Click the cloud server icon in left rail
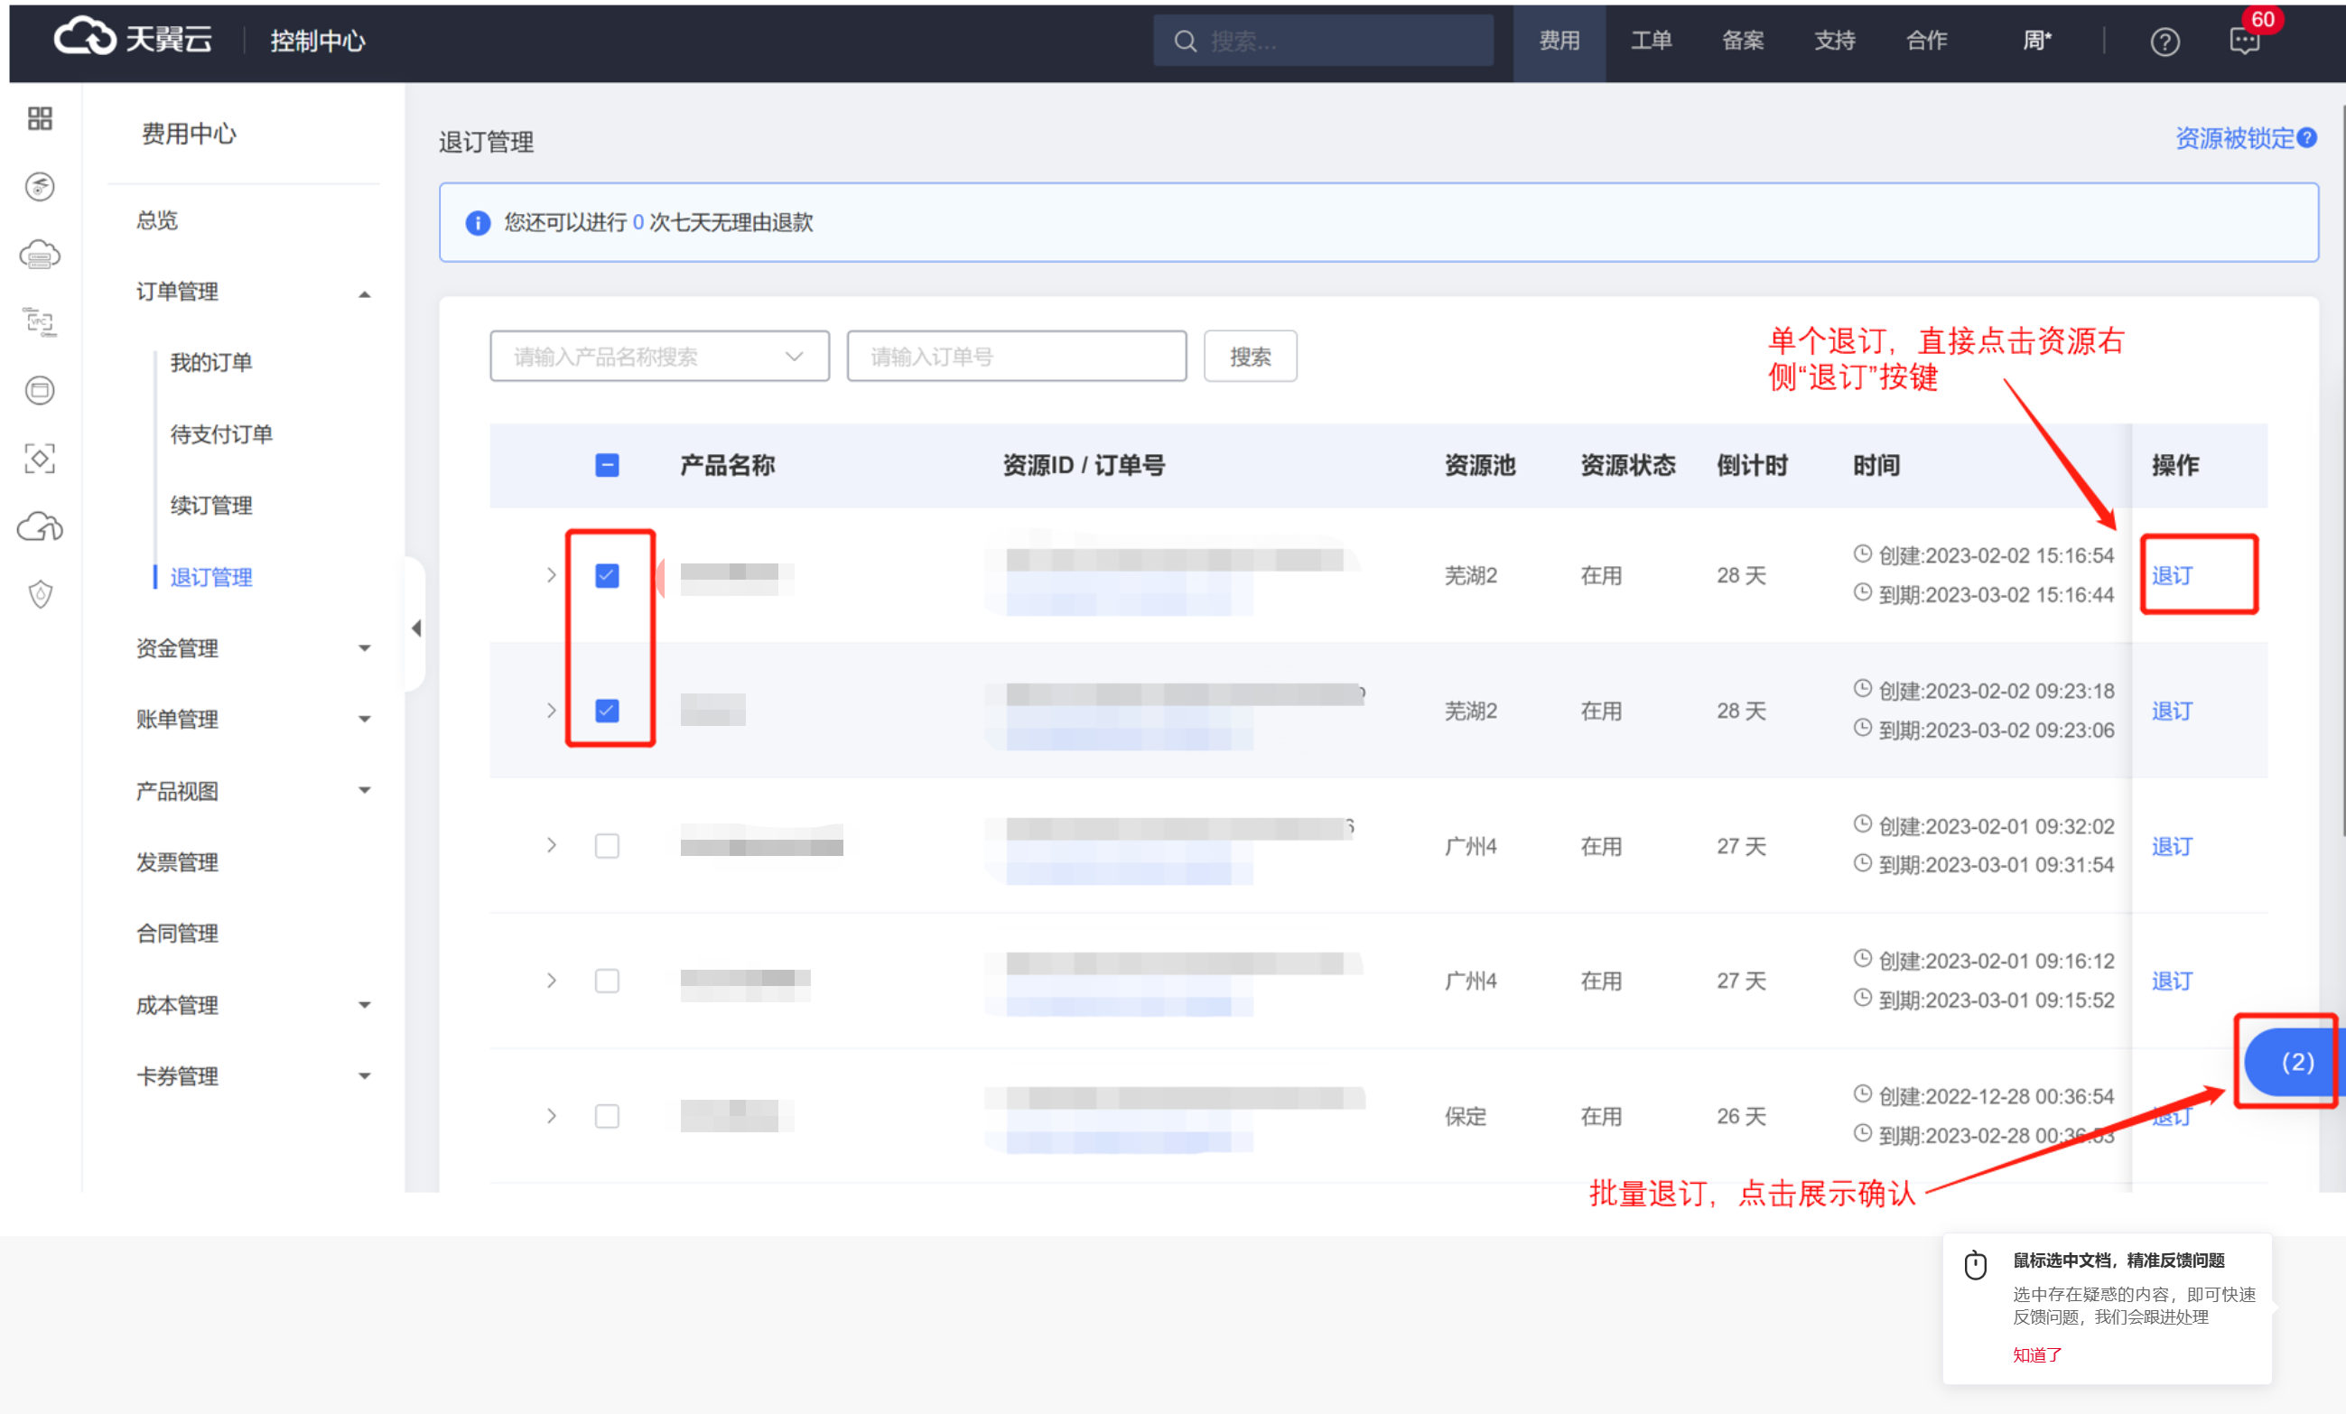 click(x=40, y=255)
